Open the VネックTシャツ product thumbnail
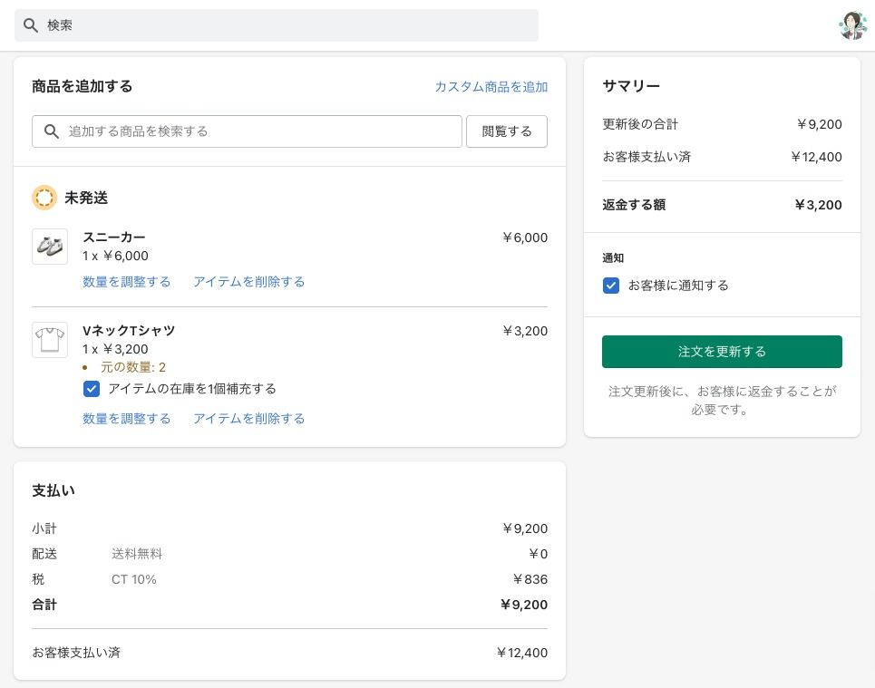This screenshot has height=688, width=875. (x=50, y=340)
